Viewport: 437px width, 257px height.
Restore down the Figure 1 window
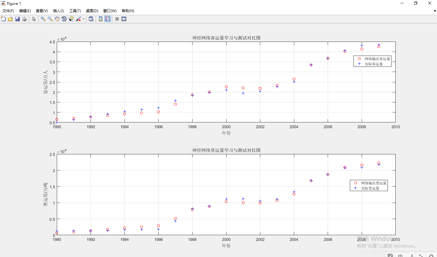tap(416, 3)
